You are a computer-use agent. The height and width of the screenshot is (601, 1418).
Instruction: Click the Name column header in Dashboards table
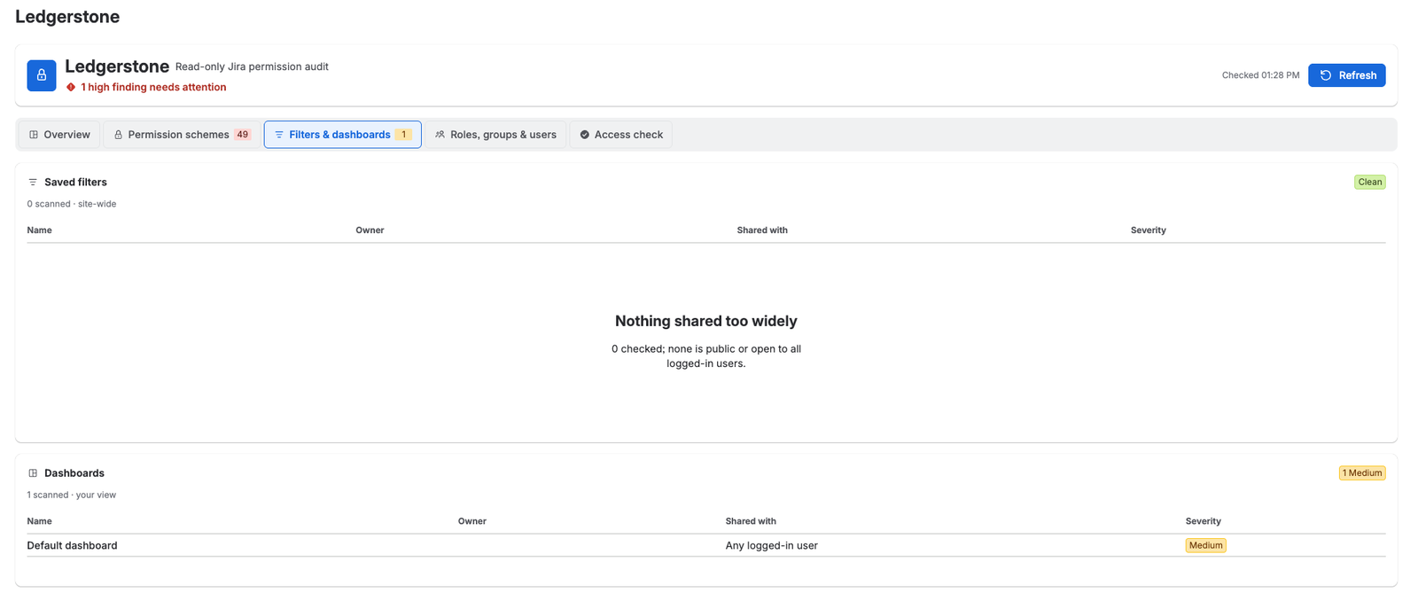pyautogui.click(x=39, y=521)
